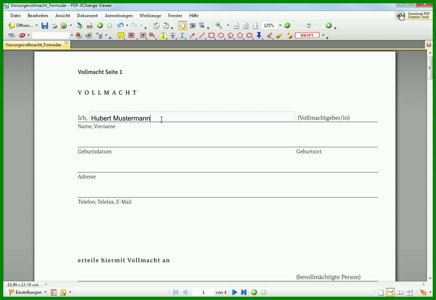Image resolution: width=436 pixels, height=300 pixels.
Task: Choose the Rectangle drawing tool
Action: pos(211,35)
